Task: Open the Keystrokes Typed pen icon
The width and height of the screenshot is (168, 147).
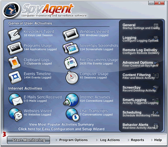Action: [15, 35]
